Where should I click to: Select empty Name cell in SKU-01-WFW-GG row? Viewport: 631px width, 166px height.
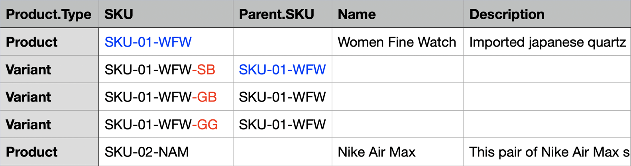point(397,125)
